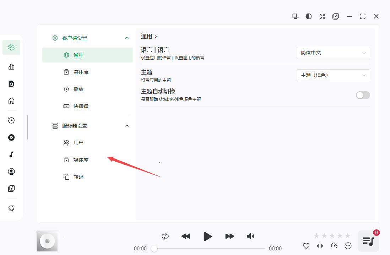Image resolution: width=390 pixels, height=255 pixels.
Task: Collapse the 客户端设置 section
Action: click(x=126, y=38)
